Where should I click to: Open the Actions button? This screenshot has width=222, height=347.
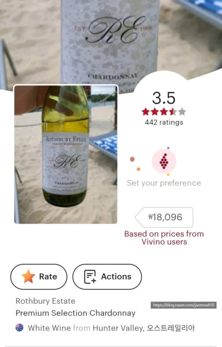(x=107, y=277)
